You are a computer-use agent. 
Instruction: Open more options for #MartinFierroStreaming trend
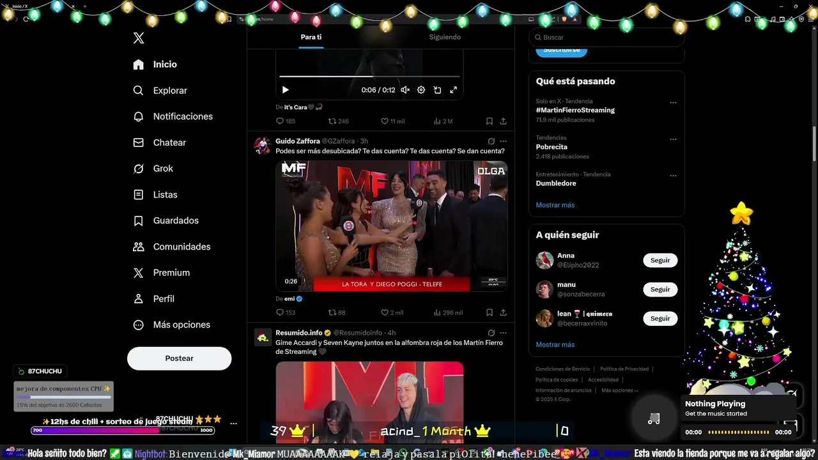(x=673, y=102)
